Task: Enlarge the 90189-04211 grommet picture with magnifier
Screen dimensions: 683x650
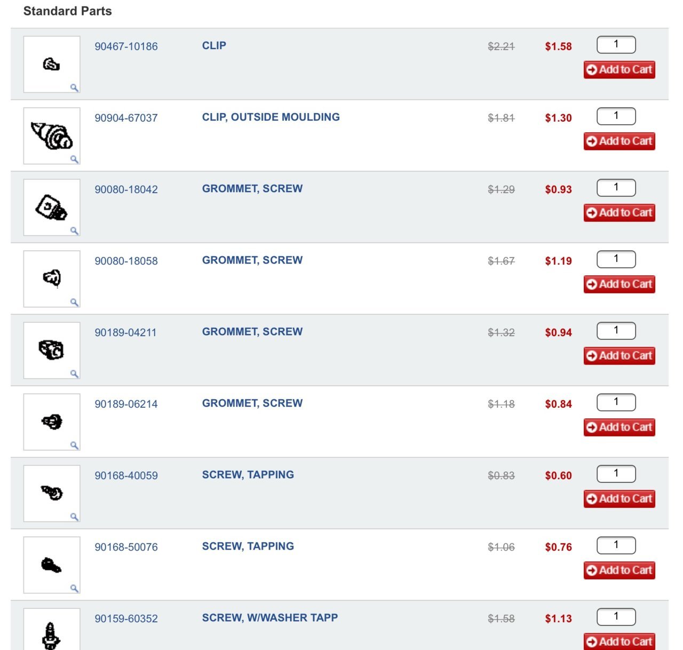Action: [x=74, y=374]
